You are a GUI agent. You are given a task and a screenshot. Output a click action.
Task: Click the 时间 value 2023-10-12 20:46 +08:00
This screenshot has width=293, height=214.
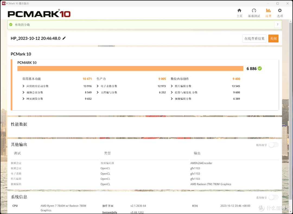coord(235,206)
